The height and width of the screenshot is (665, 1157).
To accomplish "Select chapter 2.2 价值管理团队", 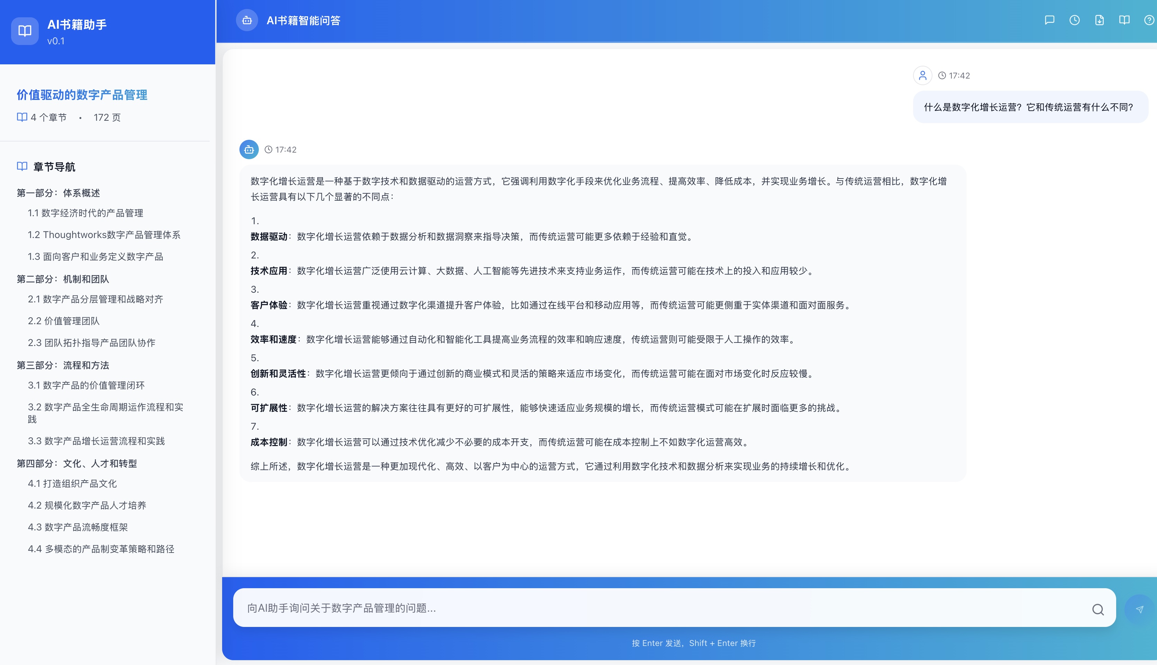I will [63, 321].
